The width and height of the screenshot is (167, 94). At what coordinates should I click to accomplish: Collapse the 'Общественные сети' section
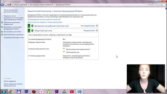point(97,31)
